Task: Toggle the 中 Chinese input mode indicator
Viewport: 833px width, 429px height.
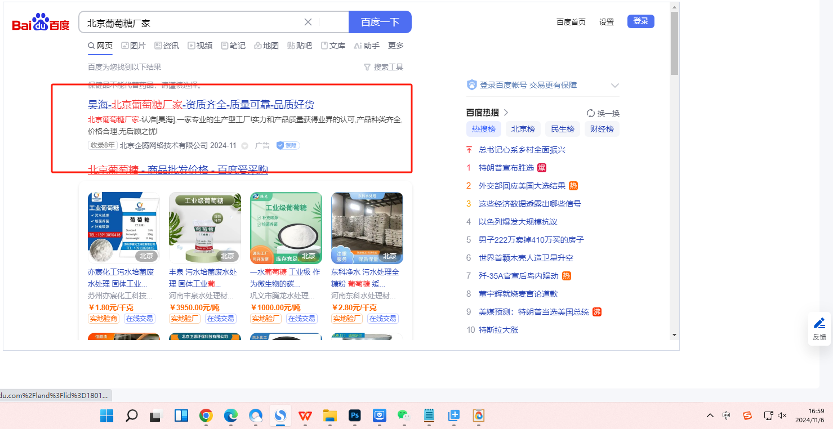Action: (727, 415)
